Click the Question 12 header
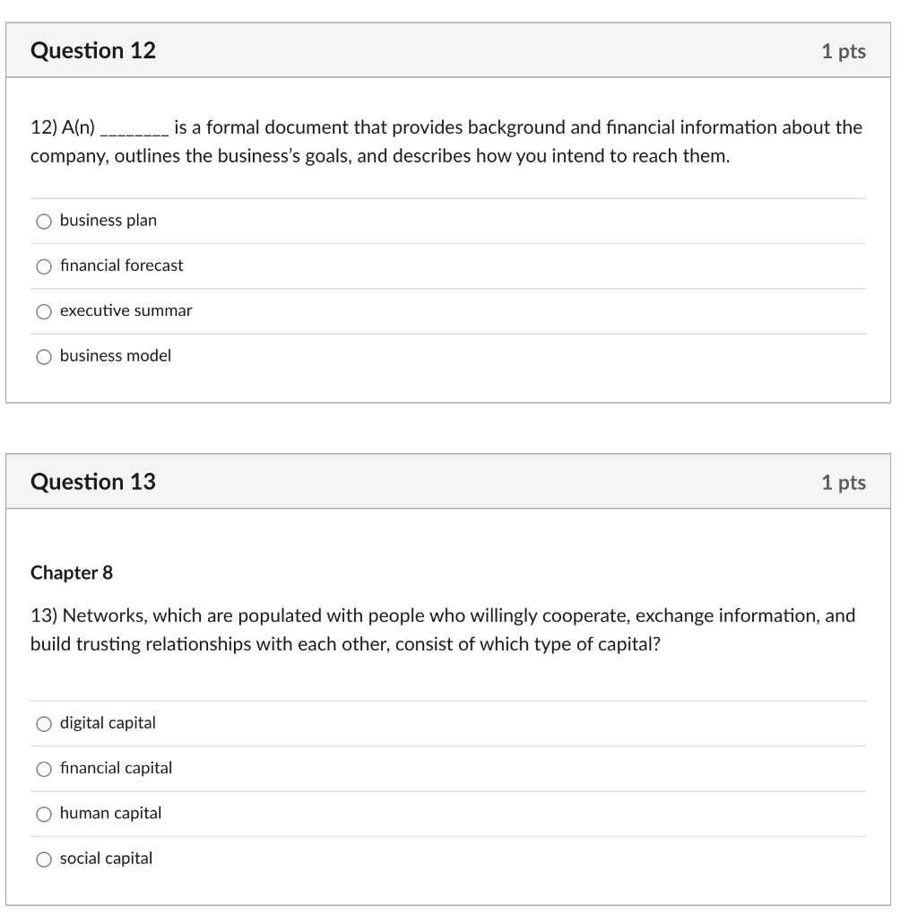This screenshot has height=916, width=918. 93,51
